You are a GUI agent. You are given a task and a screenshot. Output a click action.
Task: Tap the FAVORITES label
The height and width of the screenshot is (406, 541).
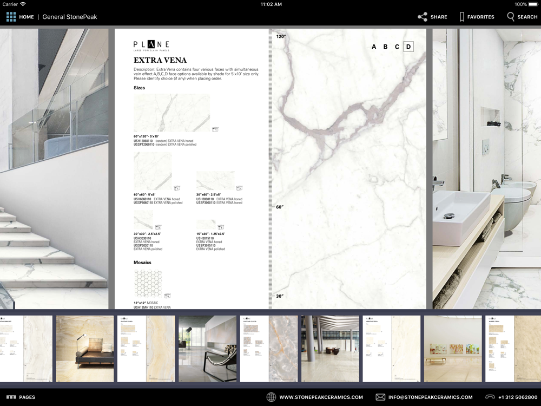480,17
